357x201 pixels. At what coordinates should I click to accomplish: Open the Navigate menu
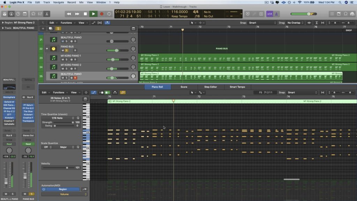59,2
